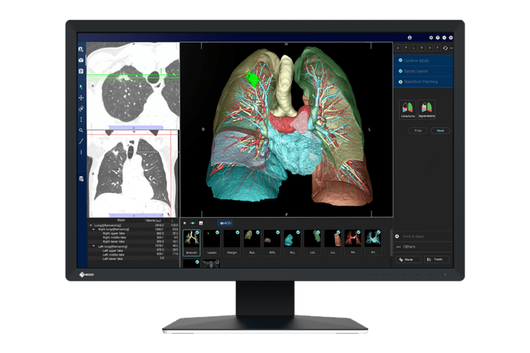Click the Prev button
This screenshot has height=353, width=530.
pos(418,131)
